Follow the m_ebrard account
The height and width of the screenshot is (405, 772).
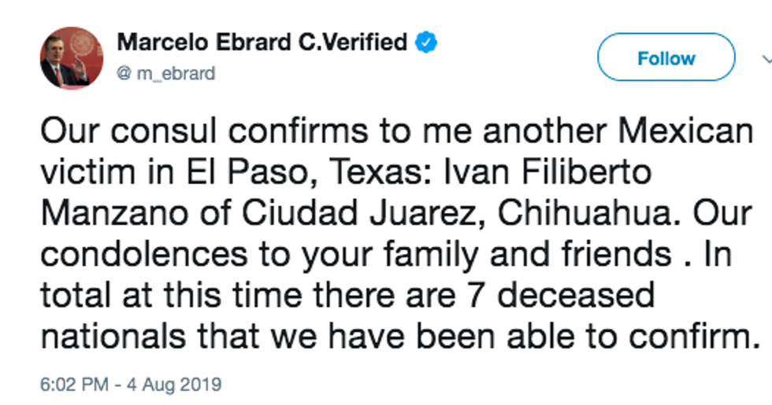(x=666, y=58)
